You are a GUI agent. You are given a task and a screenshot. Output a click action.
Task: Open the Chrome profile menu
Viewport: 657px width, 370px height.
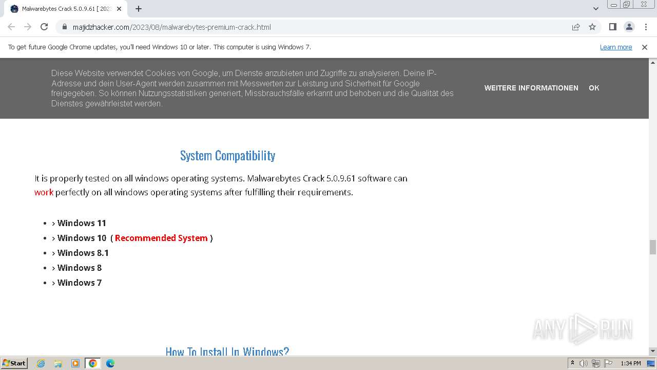click(629, 27)
